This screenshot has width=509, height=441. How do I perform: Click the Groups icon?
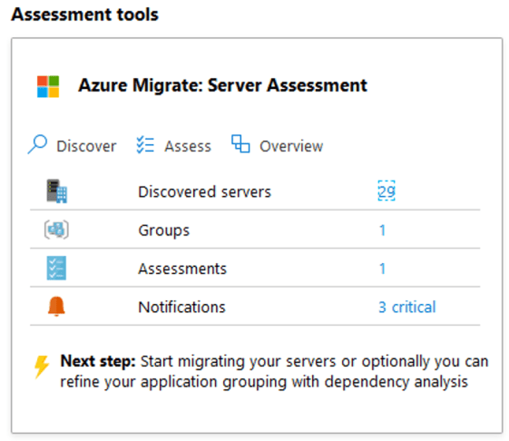click(x=56, y=230)
